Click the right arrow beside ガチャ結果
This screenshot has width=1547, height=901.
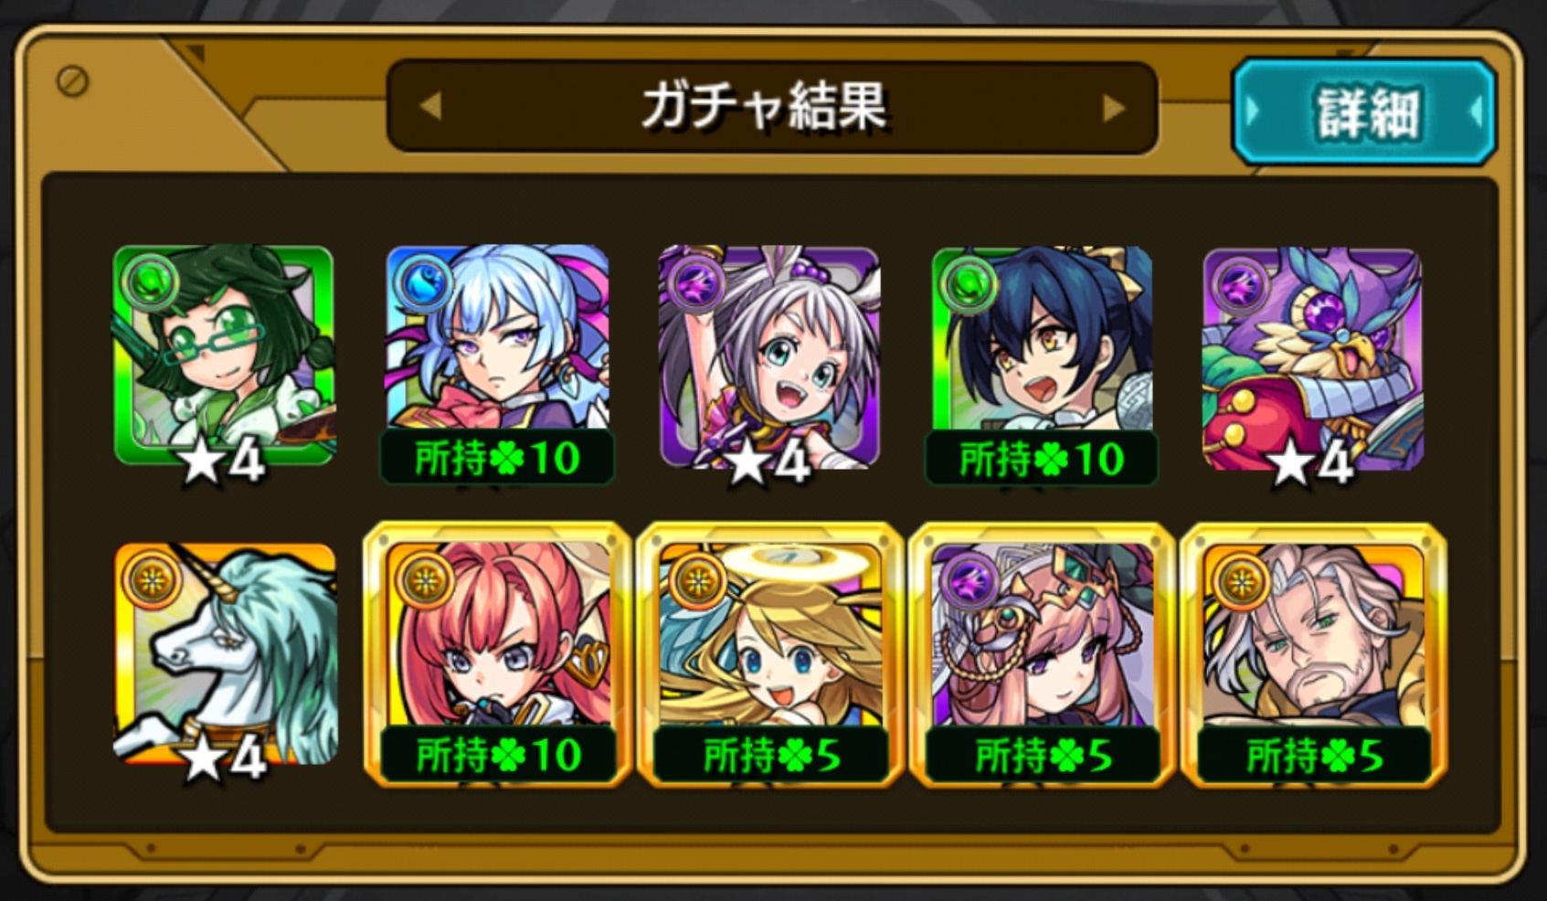pos(1114,108)
